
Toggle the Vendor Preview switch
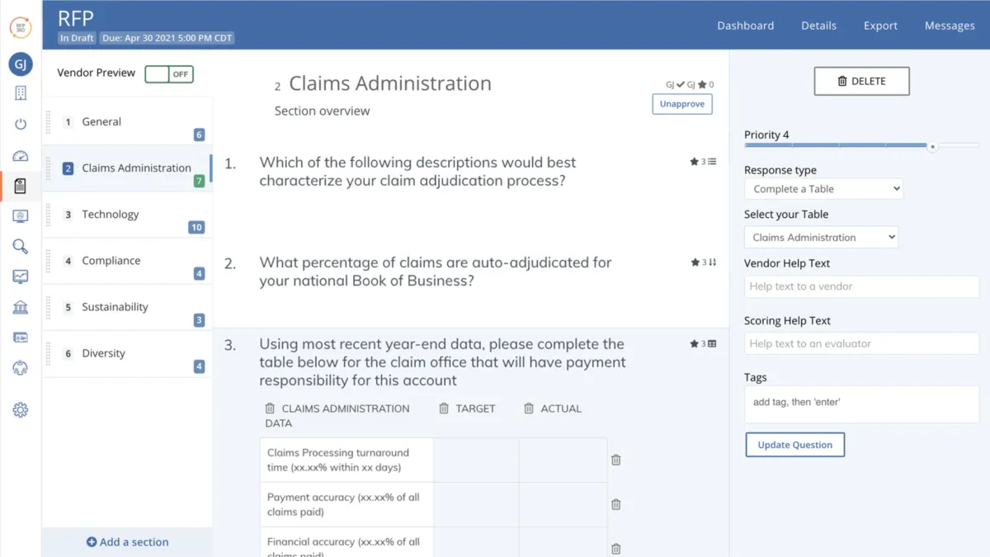169,74
